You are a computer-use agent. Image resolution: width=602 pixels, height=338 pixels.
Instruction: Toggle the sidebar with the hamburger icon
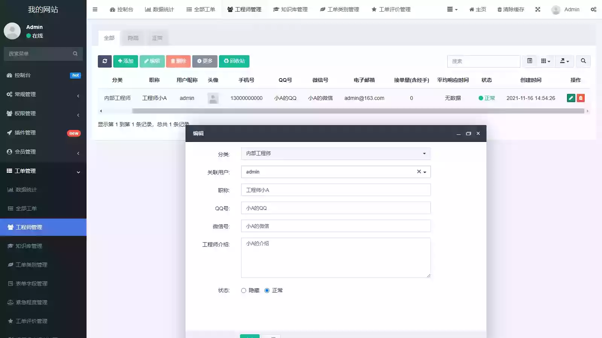click(x=95, y=9)
